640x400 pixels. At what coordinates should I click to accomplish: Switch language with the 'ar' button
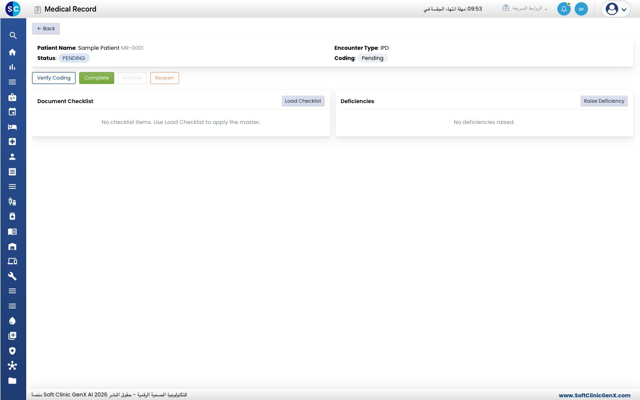581,9
